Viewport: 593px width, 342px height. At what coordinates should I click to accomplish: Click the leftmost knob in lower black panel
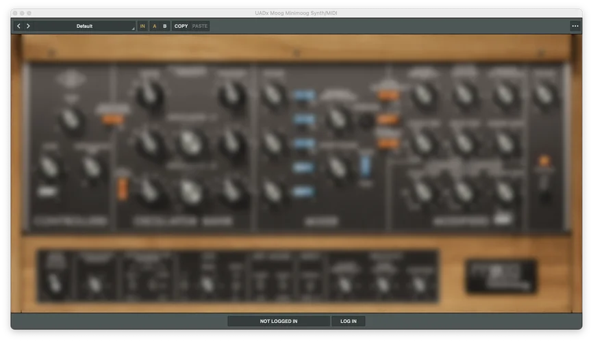pos(55,284)
